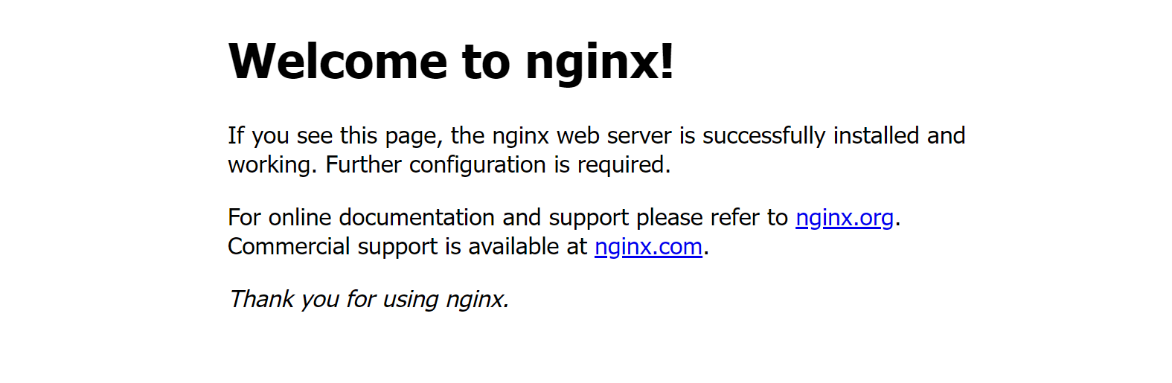Screen dimensions: 1172x383
Task: Click the text 'Commercial support is available at'
Action: [x=408, y=246]
